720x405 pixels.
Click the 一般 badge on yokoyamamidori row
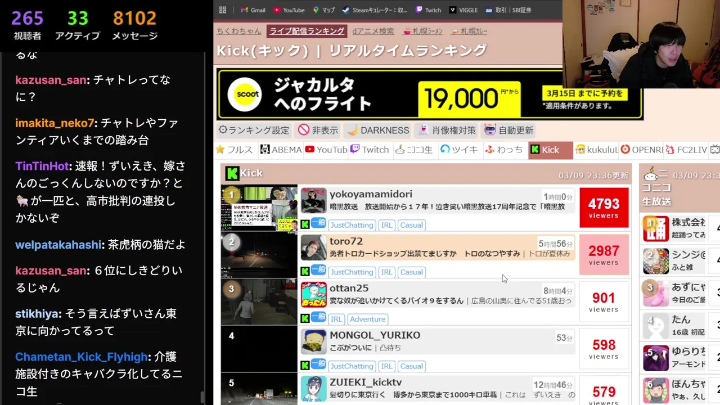(318, 223)
